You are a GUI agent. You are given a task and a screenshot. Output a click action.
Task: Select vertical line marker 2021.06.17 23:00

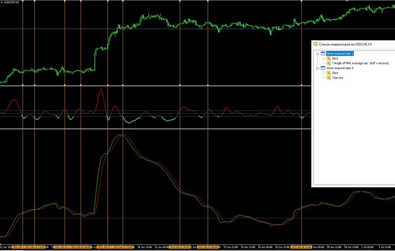[x=122, y=247]
